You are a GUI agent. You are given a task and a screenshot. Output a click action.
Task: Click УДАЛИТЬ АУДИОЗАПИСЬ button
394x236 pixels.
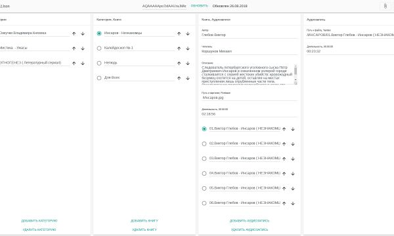pos(250,229)
